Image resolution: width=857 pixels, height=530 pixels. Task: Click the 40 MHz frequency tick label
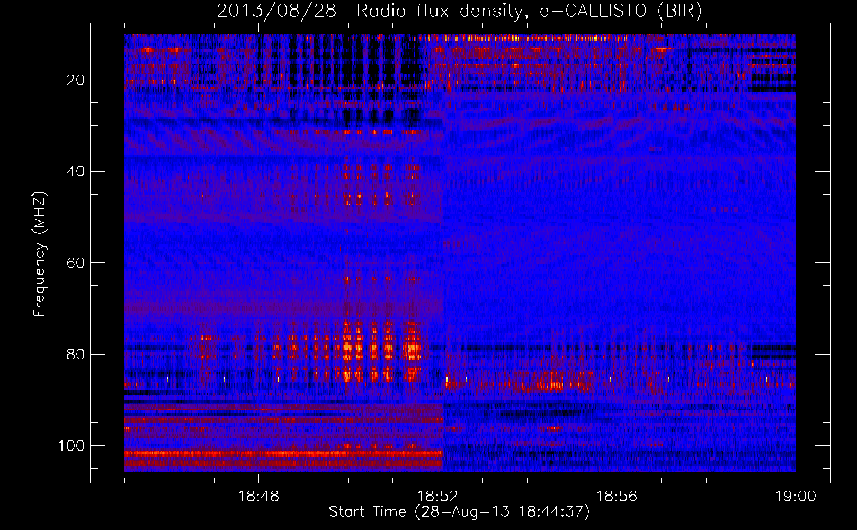tap(76, 172)
